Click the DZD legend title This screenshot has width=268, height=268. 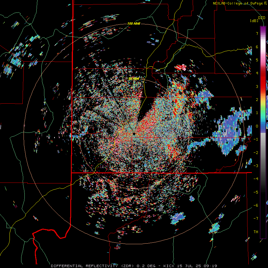[x=261, y=18]
